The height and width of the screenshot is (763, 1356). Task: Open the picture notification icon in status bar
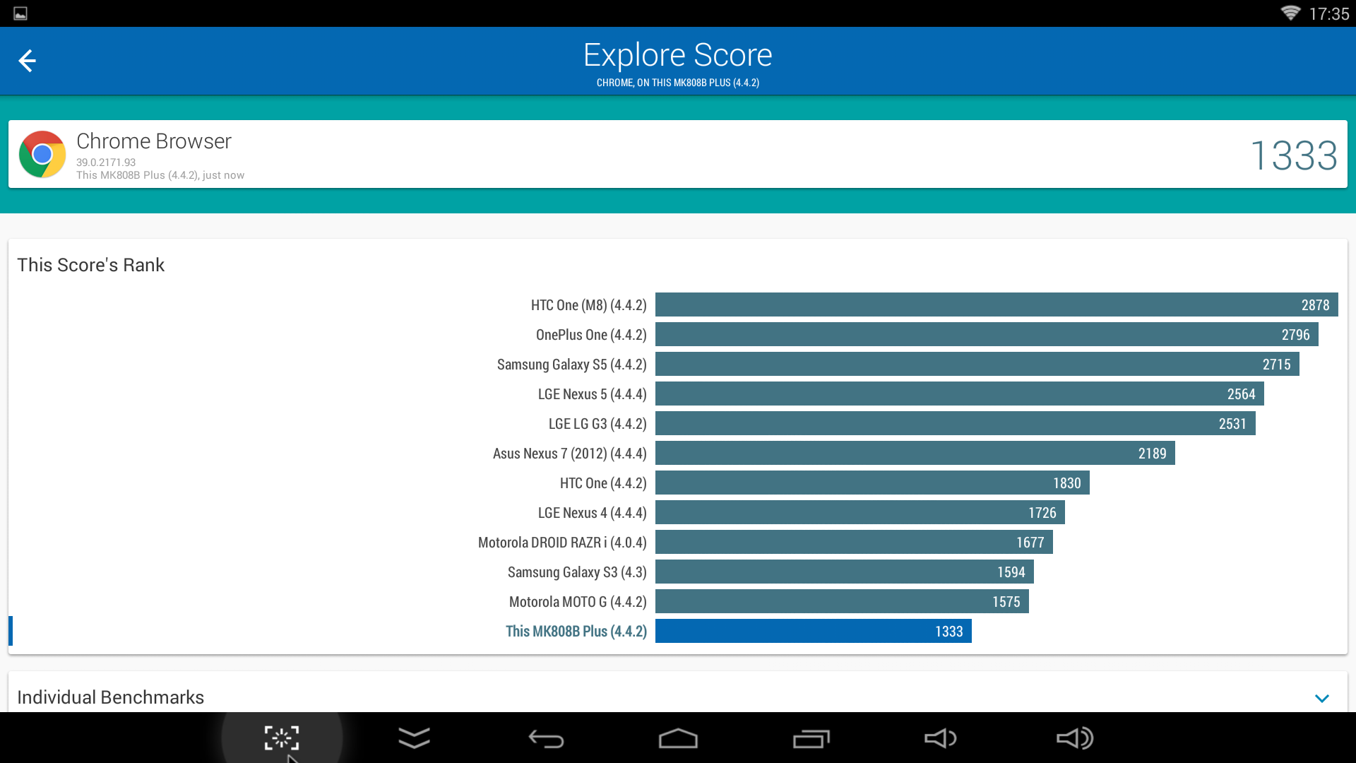pyautogui.click(x=20, y=13)
